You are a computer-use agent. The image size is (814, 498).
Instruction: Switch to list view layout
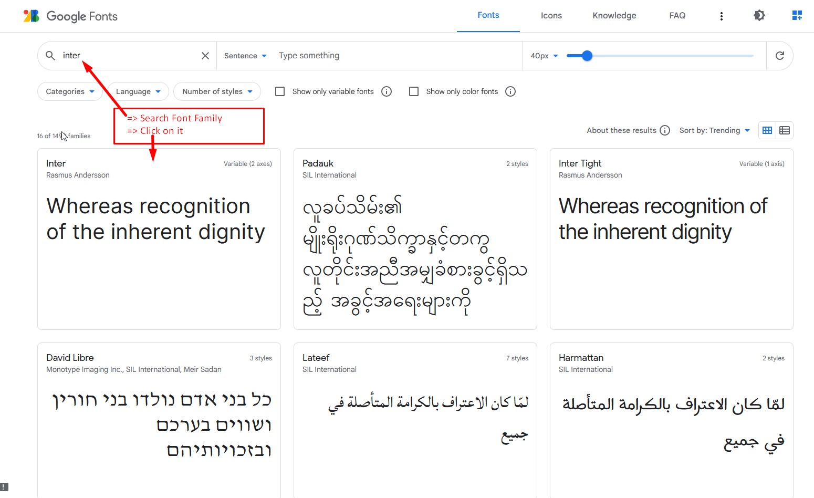pyautogui.click(x=785, y=130)
